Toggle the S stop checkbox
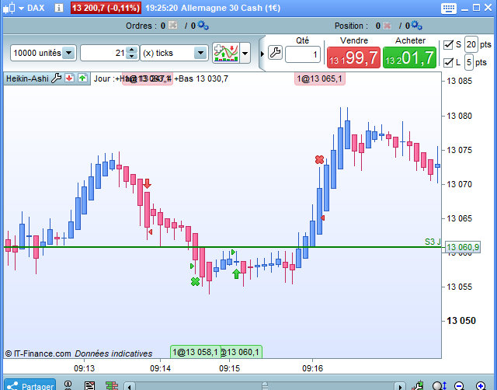 [448, 45]
